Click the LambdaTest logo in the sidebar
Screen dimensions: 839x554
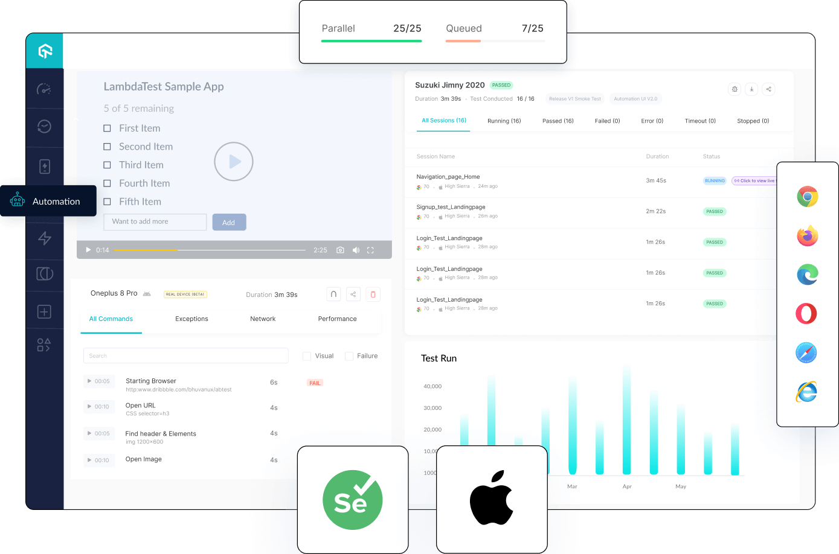pos(45,51)
